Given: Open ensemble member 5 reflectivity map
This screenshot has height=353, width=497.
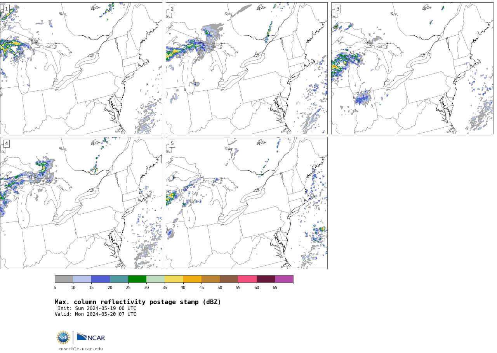Looking at the screenshot, I should (x=247, y=203).
